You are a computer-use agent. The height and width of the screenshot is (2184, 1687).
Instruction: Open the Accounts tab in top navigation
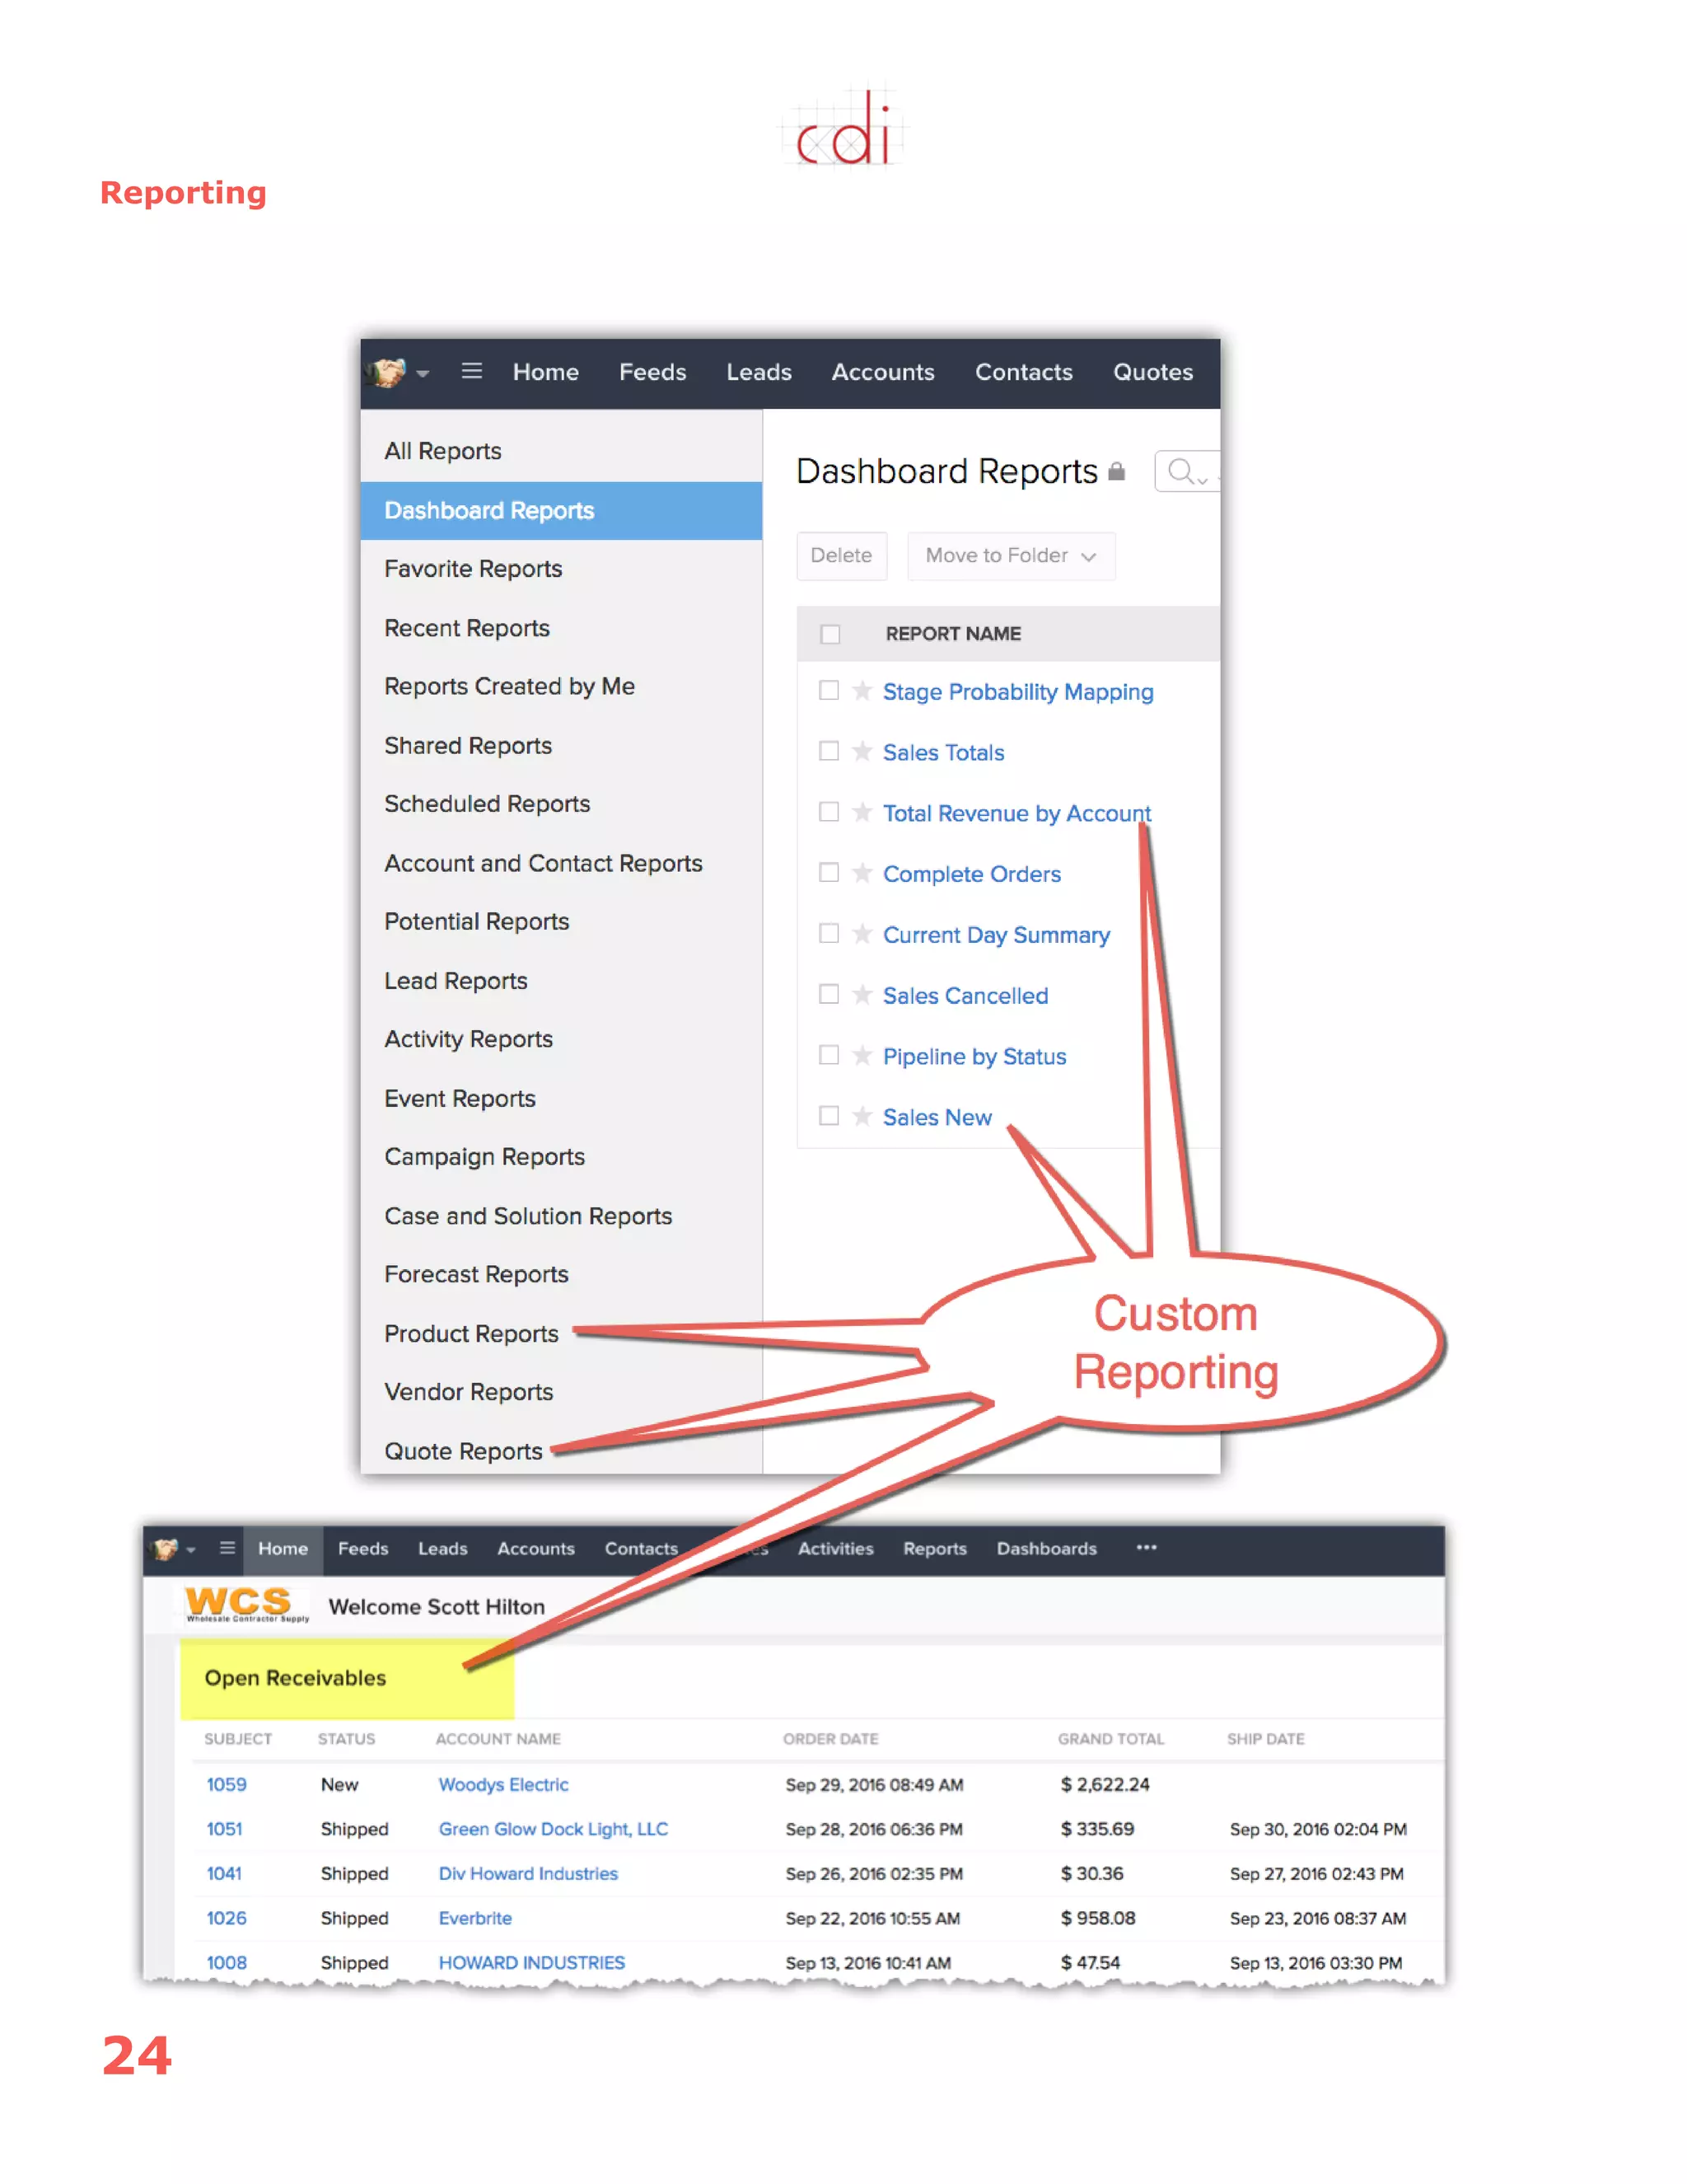tap(882, 372)
